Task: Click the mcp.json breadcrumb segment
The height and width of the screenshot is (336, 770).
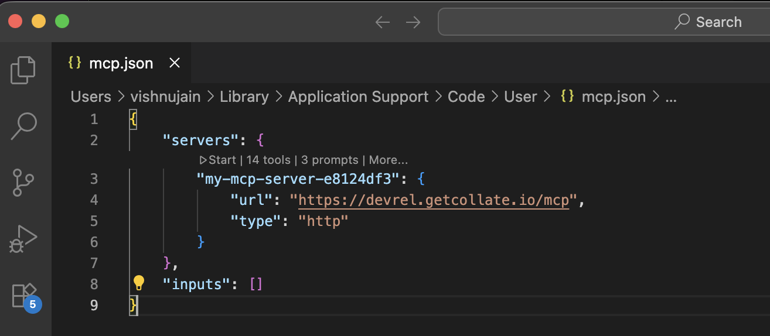Action: [x=614, y=97]
